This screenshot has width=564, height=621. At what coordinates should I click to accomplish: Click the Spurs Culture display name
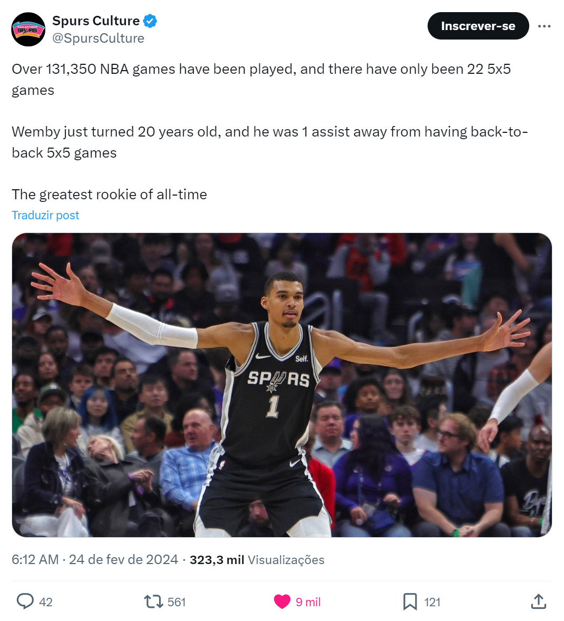[x=96, y=21]
